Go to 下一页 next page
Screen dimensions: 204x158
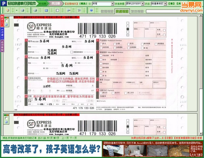73,138
